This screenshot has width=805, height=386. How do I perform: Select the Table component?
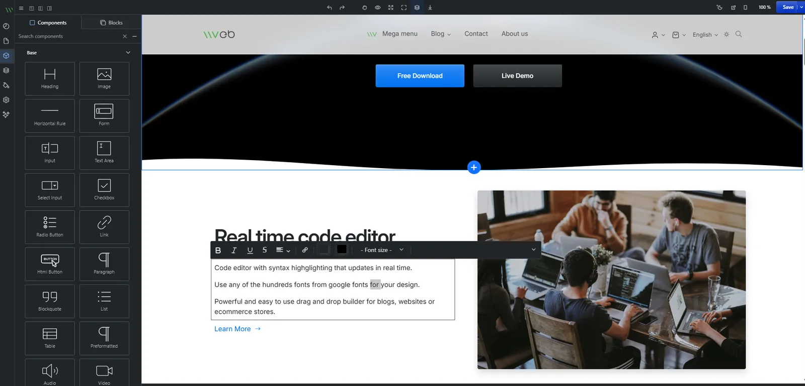coord(50,338)
